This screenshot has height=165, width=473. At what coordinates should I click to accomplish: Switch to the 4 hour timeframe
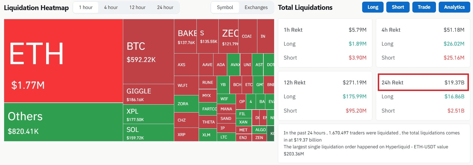[x=111, y=7]
